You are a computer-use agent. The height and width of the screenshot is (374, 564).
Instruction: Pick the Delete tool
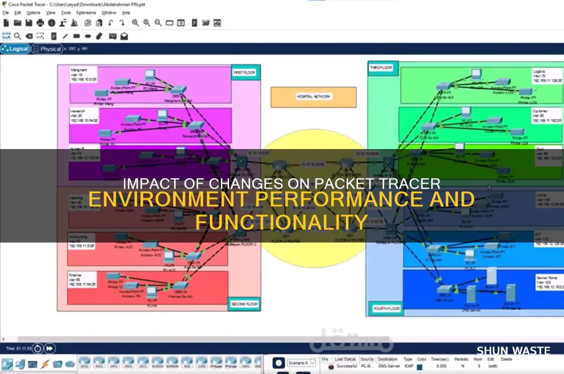click(x=29, y=36)
